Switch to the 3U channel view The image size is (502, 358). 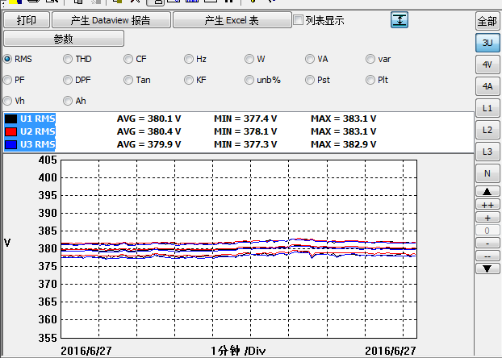(x=487, y=42)
